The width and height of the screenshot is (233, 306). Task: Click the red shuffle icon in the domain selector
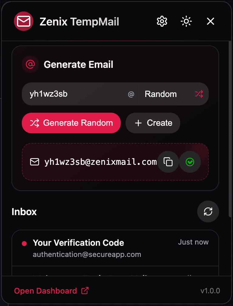pyautogui.click(x=199, y=94)
